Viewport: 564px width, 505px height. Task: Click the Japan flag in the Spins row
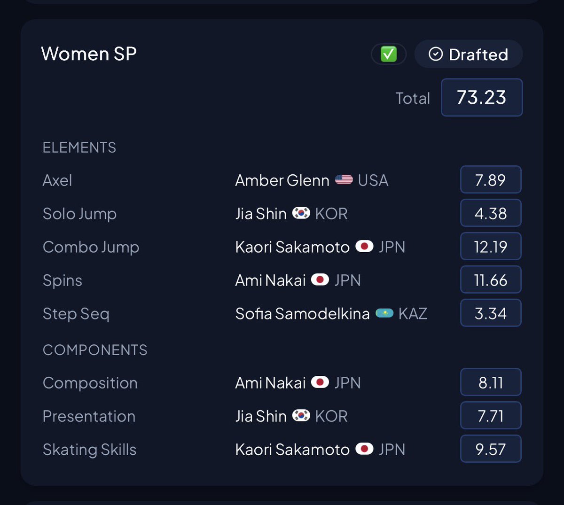pos(320,280)
